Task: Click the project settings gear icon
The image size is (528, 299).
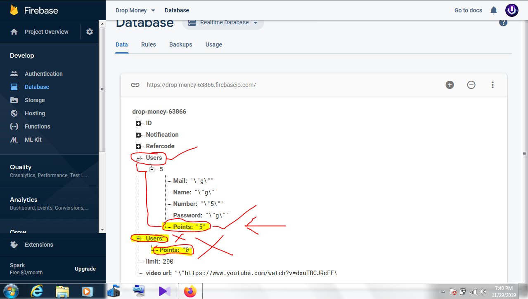Action: pos(90,32)
